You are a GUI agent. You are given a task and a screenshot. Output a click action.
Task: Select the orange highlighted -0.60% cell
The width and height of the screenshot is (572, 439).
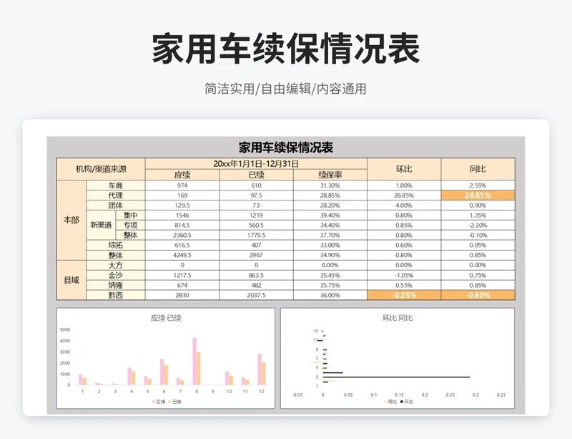coord(478,295)
